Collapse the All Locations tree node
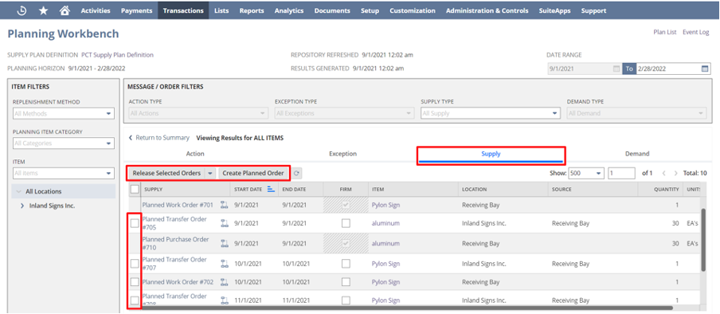 coord(18,192)
